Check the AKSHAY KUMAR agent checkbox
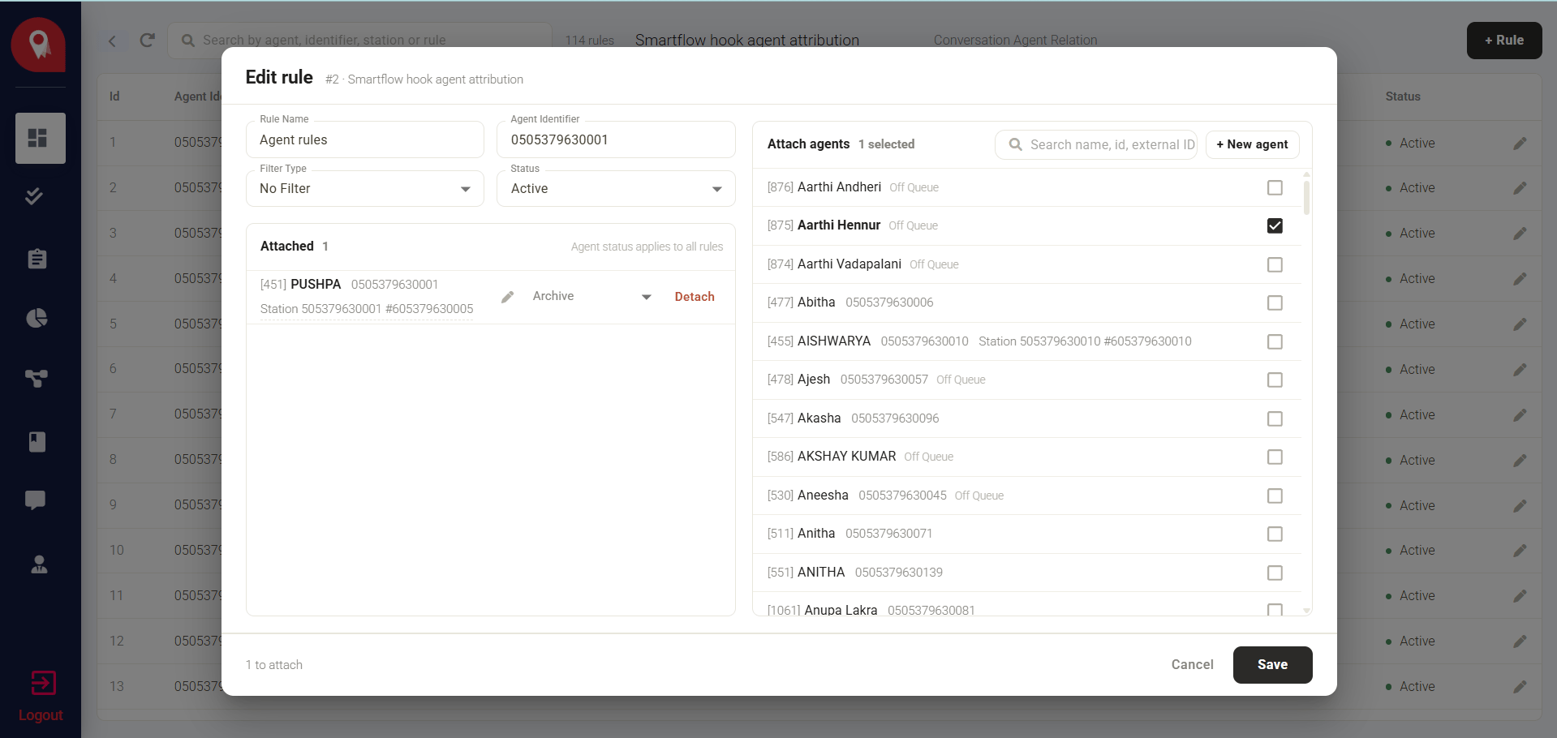Image resolution: width=1557 pixels, height=738 pixels. pyautogui.click(x=1275, y=457)
